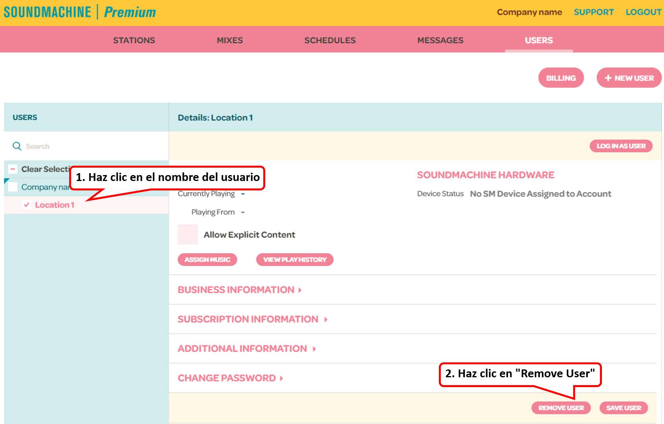Open the Billing page
664x424 pixels.
(561, 78)
